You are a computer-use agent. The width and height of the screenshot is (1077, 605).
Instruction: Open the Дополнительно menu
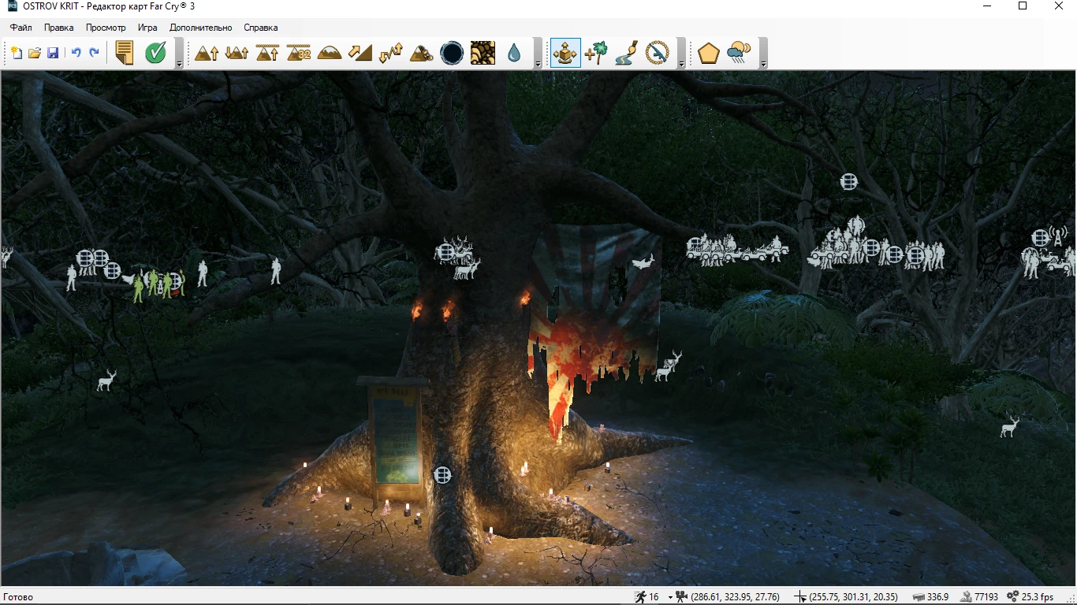tap(201, 28)
